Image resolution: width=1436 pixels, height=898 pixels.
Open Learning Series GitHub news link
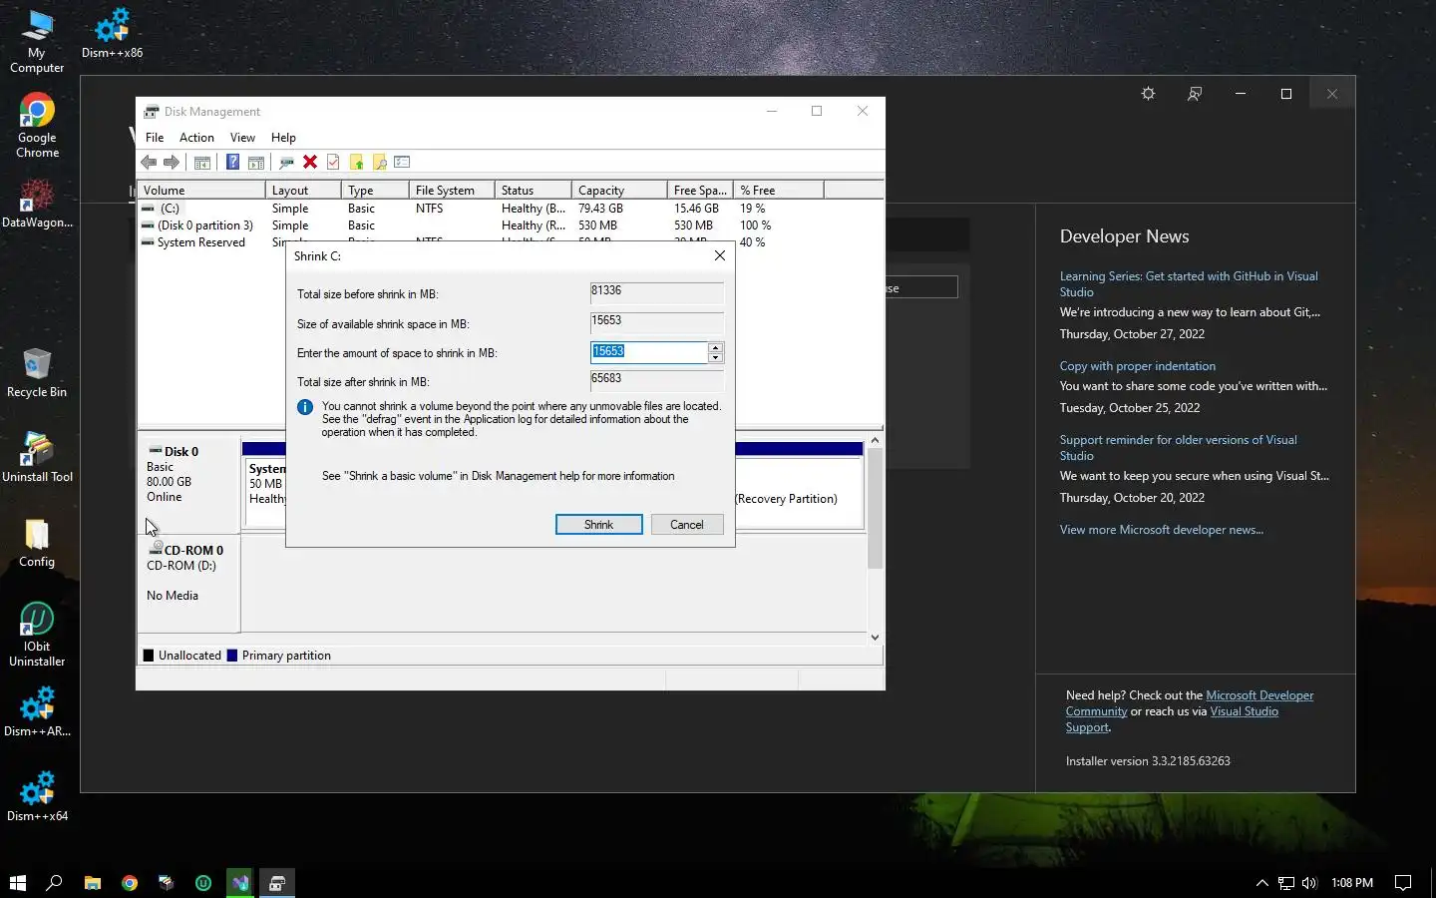coord(1189,284)
